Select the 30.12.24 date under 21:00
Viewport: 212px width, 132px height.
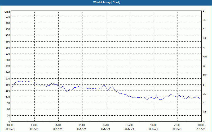(177, 129)
